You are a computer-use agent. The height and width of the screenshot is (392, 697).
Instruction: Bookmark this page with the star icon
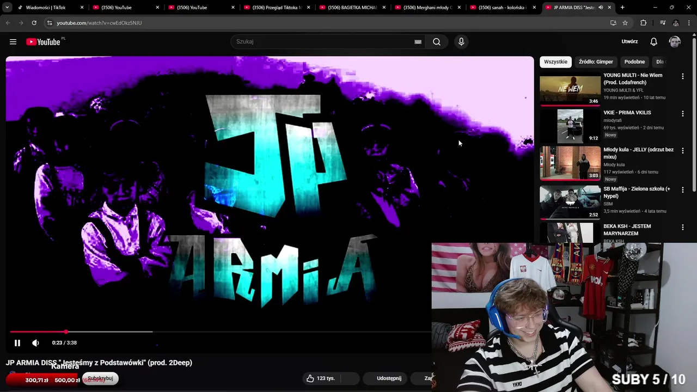point(625,23)
